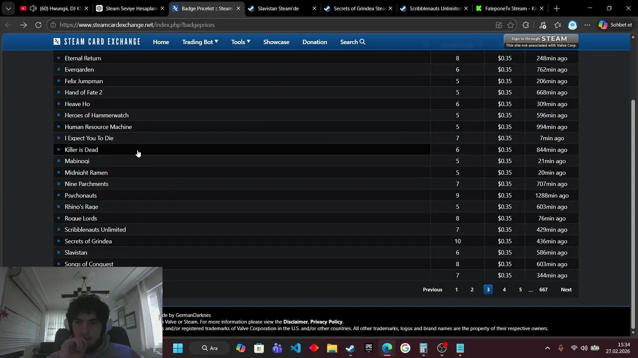Open the Disclaimer link in footer
The width and height of the screenshot is (638, 358).
[296, 322]
